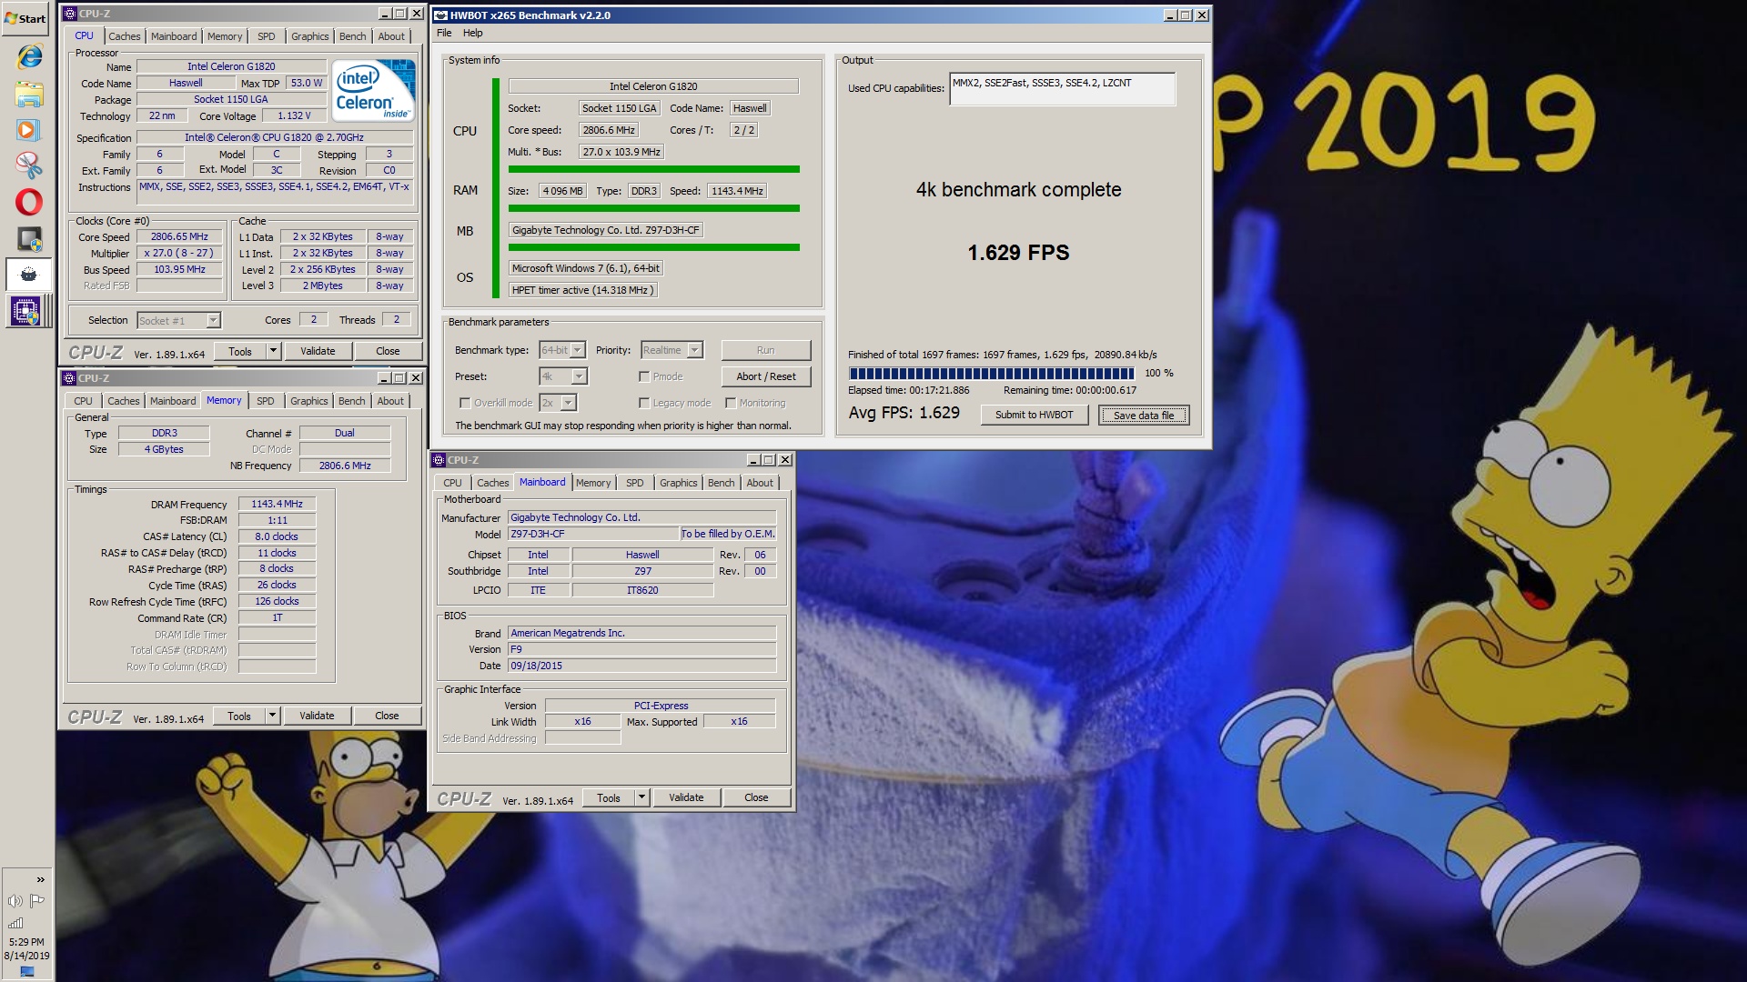Click Close in CPU-Z Mainboard window
Viewport: 1747px width, 982px height.
pyautogui.click(x=756, y=797)
